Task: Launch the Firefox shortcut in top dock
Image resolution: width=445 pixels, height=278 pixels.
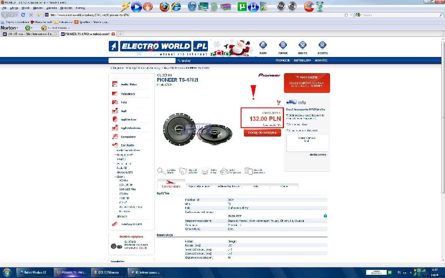Action: coord(164,6)
